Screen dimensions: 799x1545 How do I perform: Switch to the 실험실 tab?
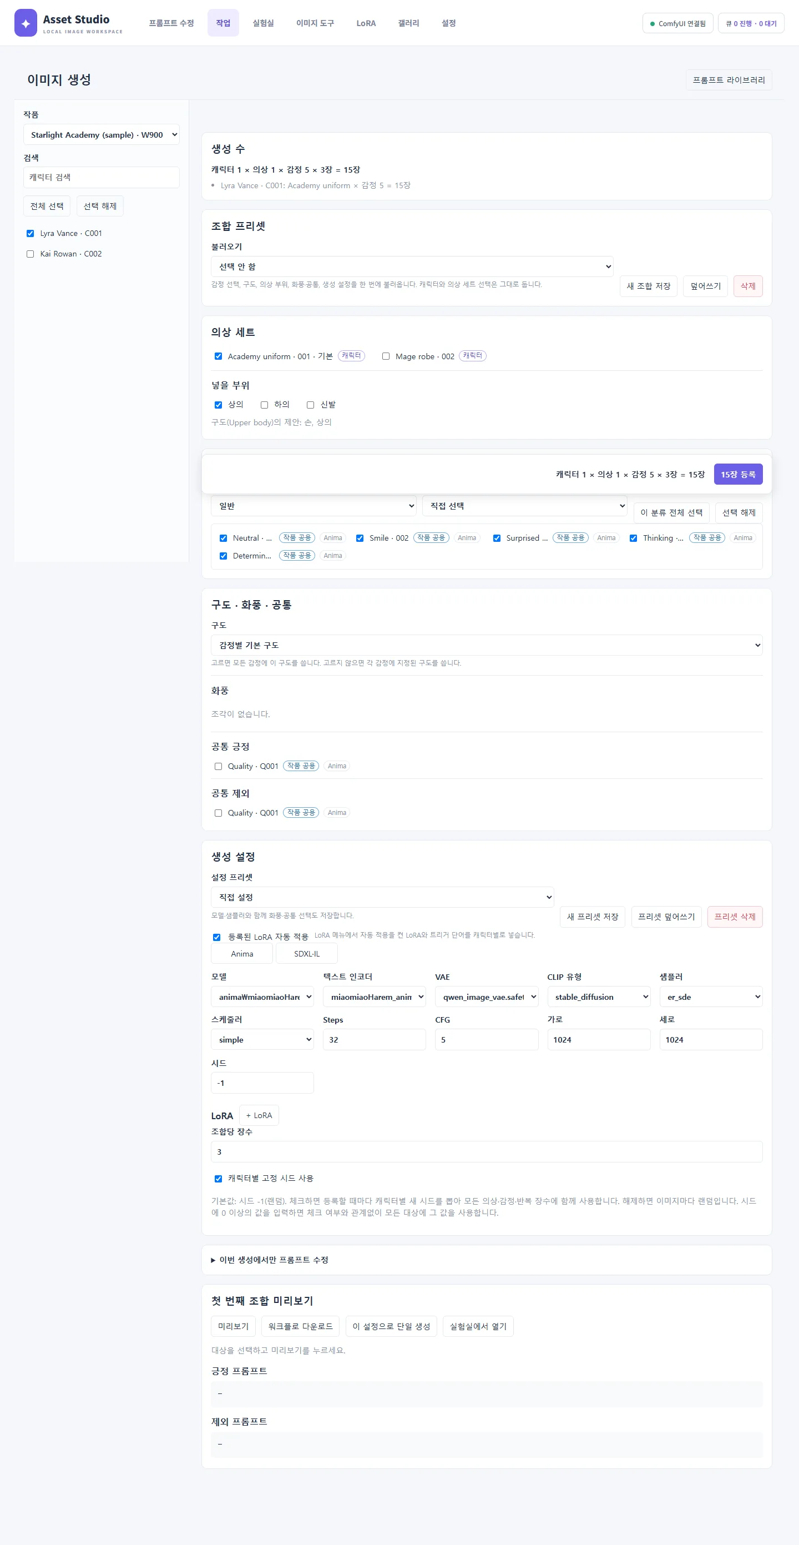tap(263, 23)
